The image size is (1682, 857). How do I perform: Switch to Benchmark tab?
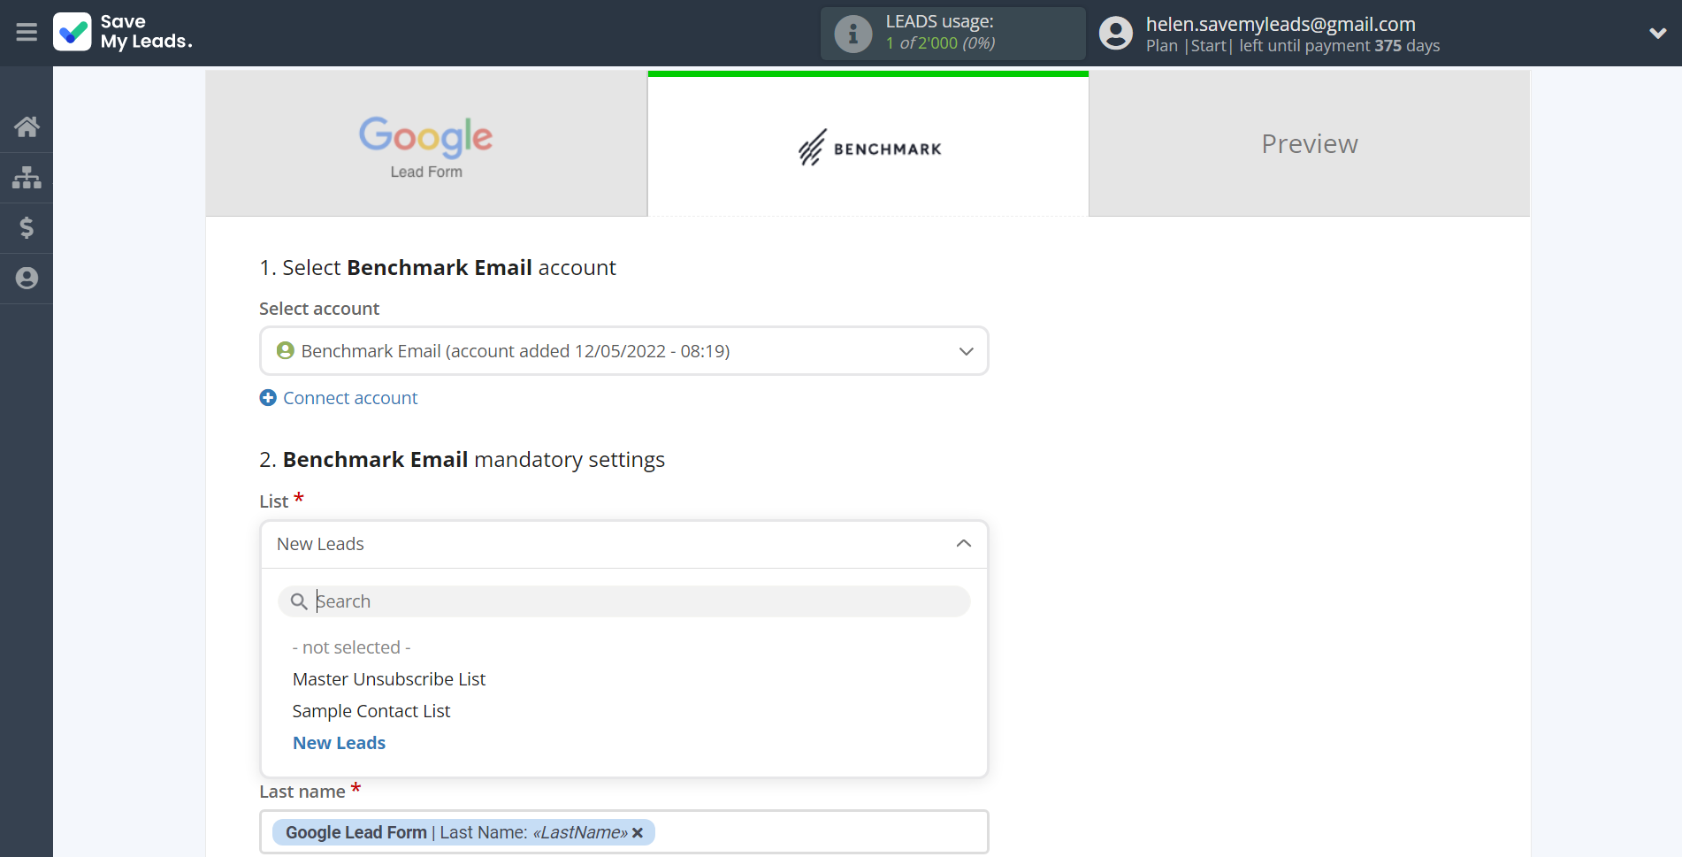(x=868, y=143)
